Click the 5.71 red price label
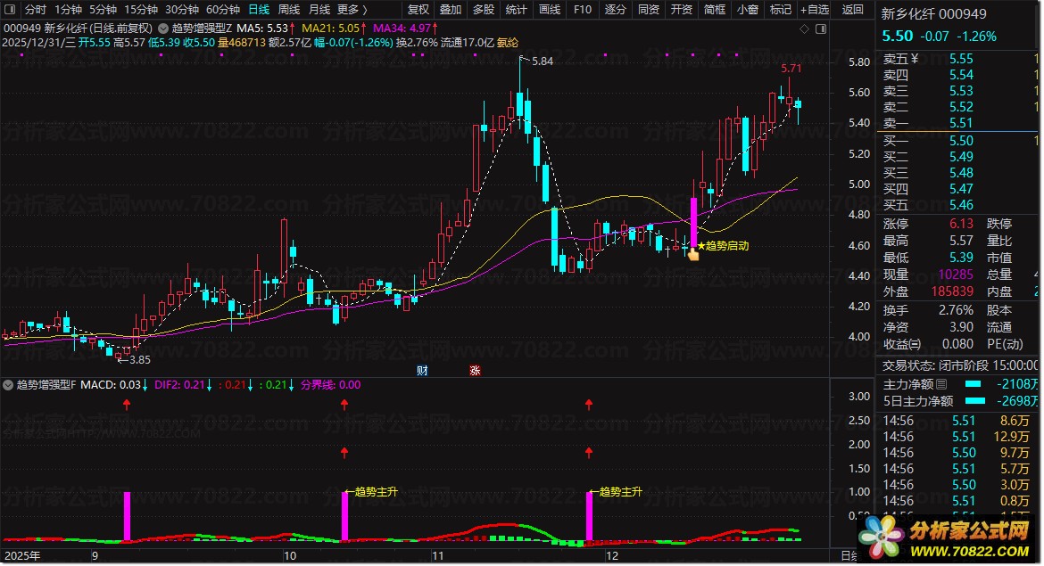Image resolution: width=1044 pixels, height=566 pixels. coord(791,69)
